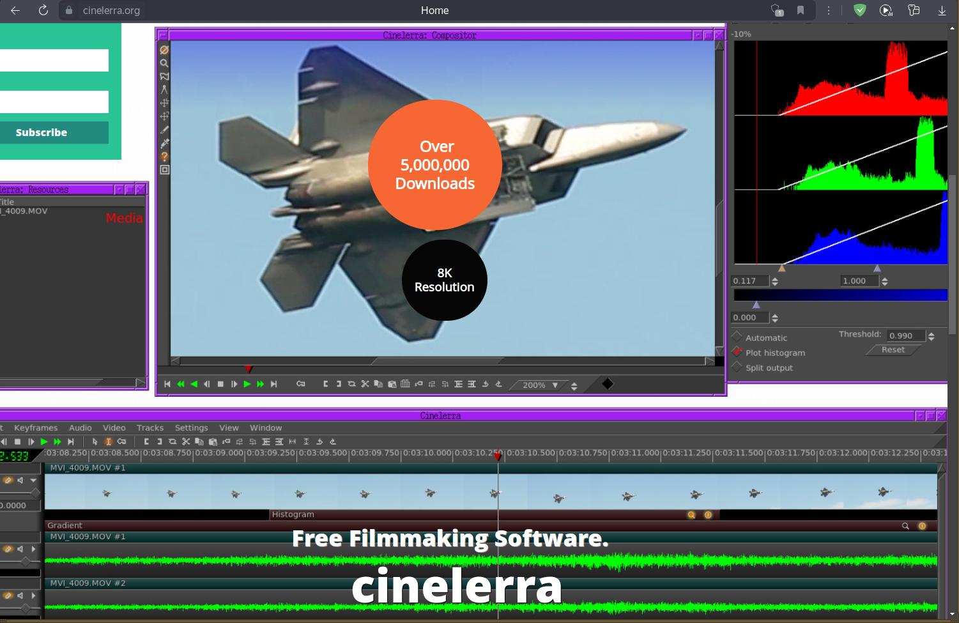Play forward in the Compositor

click(247, 384)
